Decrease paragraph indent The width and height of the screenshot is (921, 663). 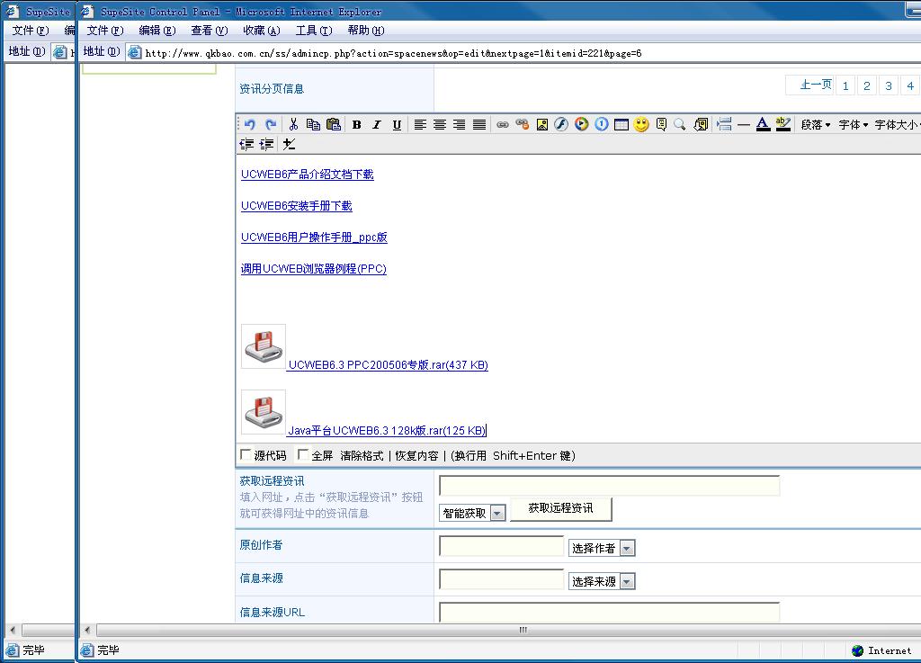pyautogui.click(x=246, y=145)
